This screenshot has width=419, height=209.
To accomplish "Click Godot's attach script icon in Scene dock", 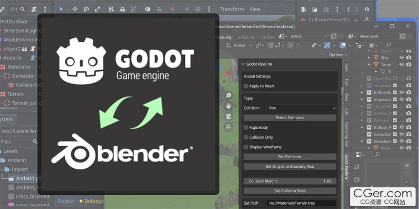I will pyautogui.click(x=34, y=9).
